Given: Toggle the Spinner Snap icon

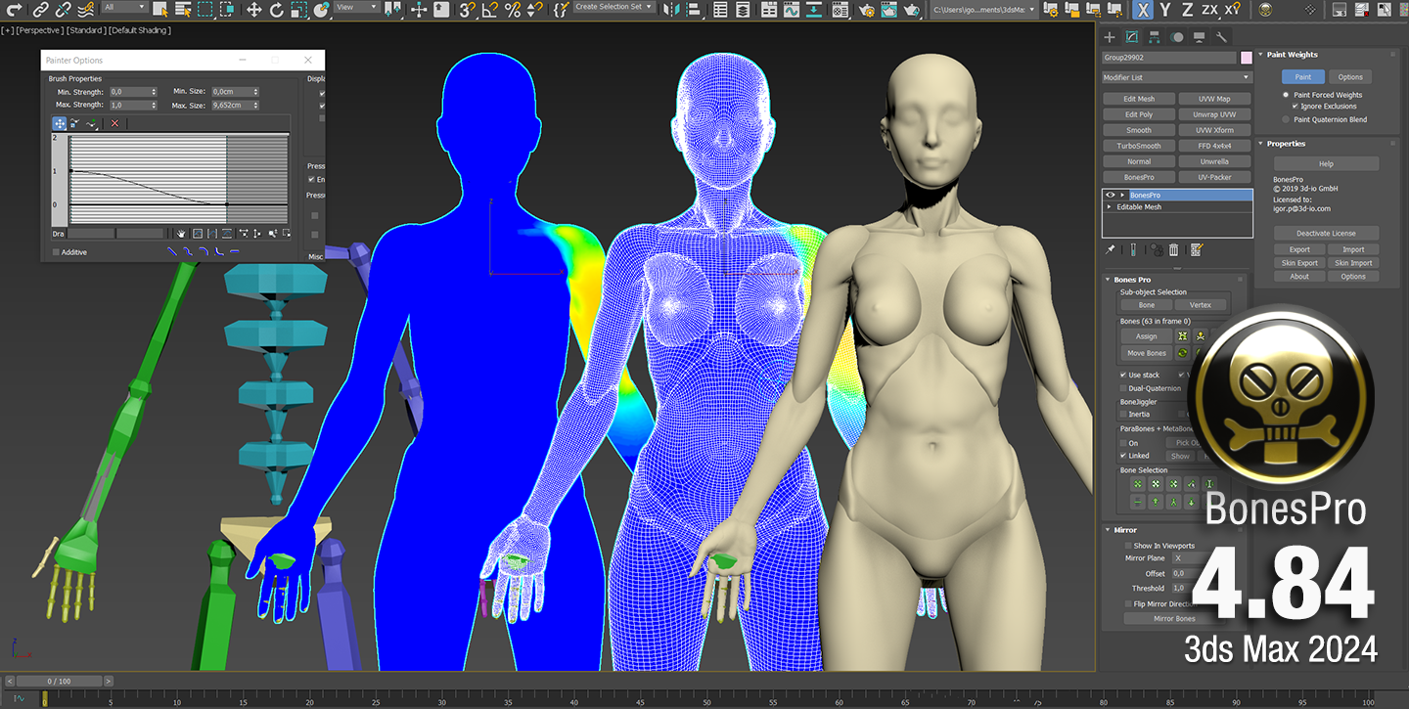Looking at the screenshot, I should [534, 9].
